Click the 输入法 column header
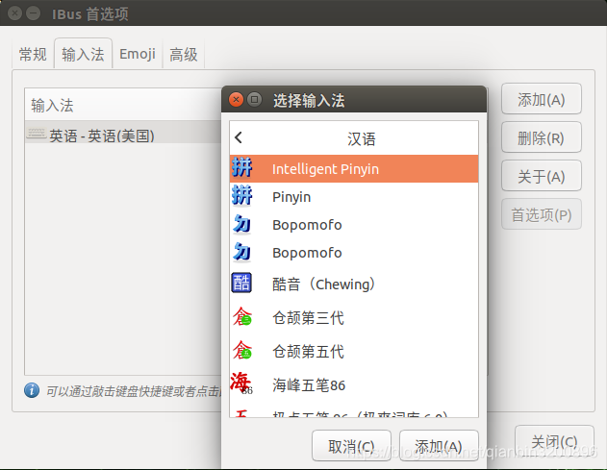This screenshot has height=470, width=607. (123, 105)
